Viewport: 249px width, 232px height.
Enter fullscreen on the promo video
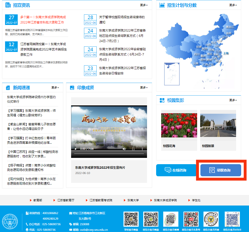133,149
